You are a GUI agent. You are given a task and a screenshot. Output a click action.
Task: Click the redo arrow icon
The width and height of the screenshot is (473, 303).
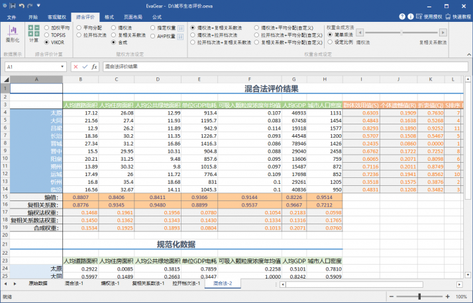(x=30, y=6)
